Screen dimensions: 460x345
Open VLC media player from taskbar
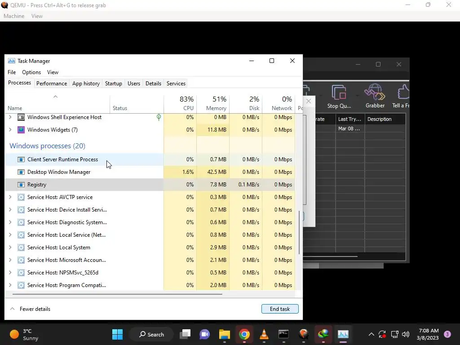point(264,334)
